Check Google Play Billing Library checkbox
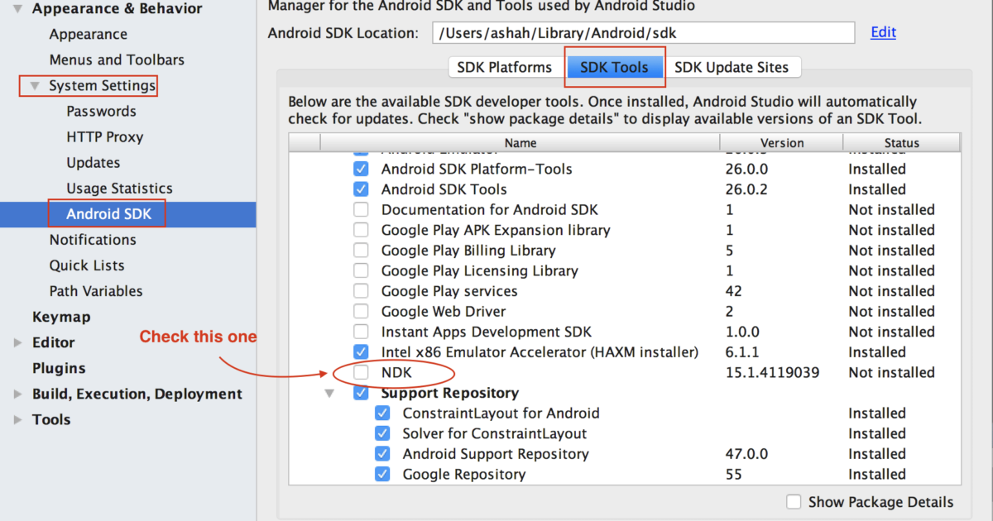This screenshot has width=993, height=521. 361,251
